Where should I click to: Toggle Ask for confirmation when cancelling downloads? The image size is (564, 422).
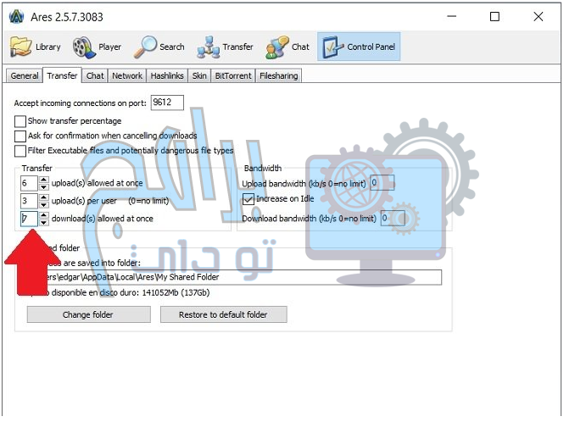20,136
